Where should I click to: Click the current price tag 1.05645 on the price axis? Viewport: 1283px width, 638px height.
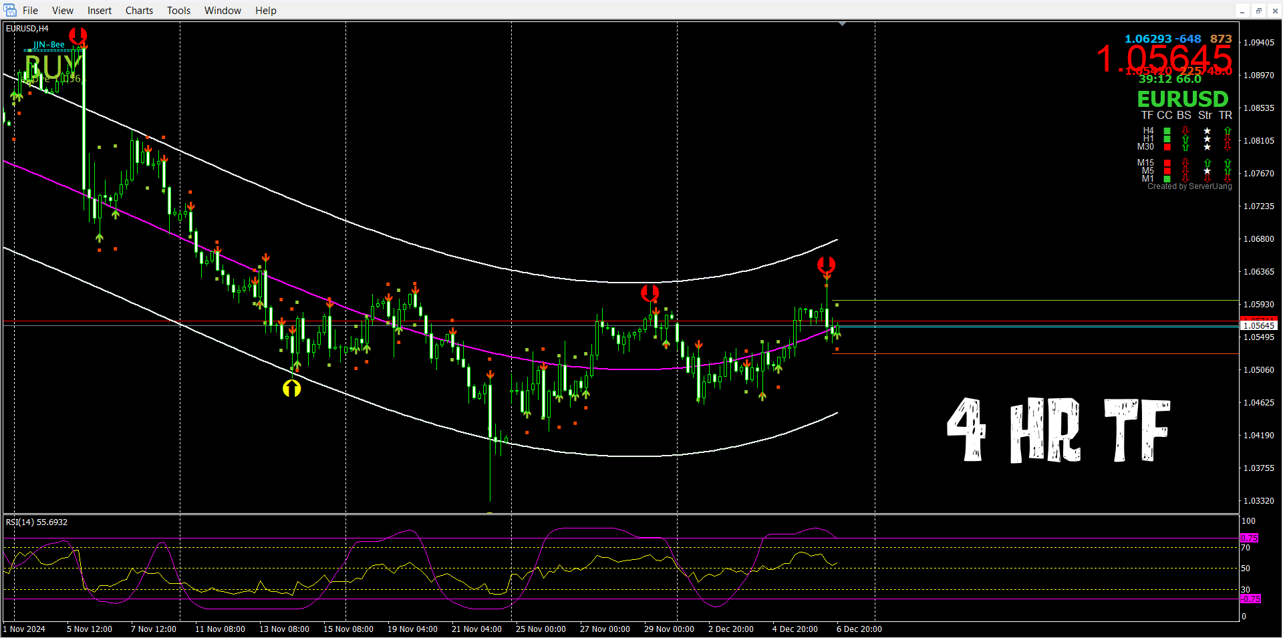(1259, 326)
